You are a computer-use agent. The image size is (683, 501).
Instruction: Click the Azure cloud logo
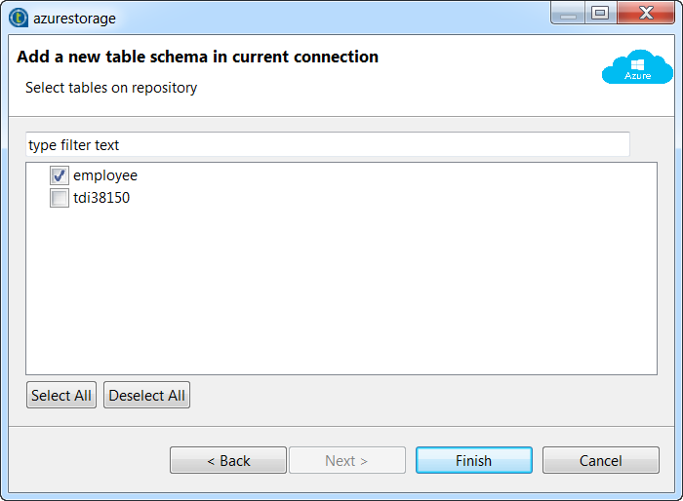click(637, 66)
